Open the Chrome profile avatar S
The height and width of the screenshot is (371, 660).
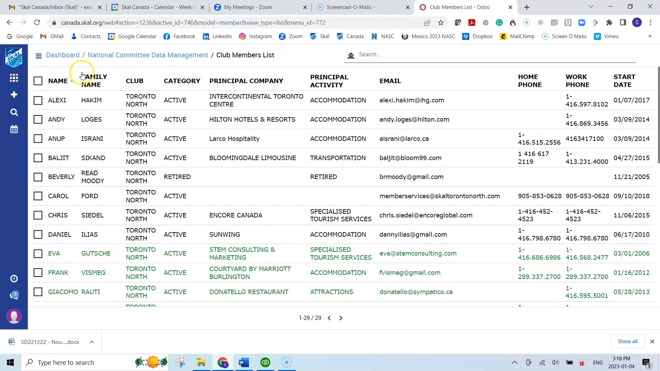(637, 23)
